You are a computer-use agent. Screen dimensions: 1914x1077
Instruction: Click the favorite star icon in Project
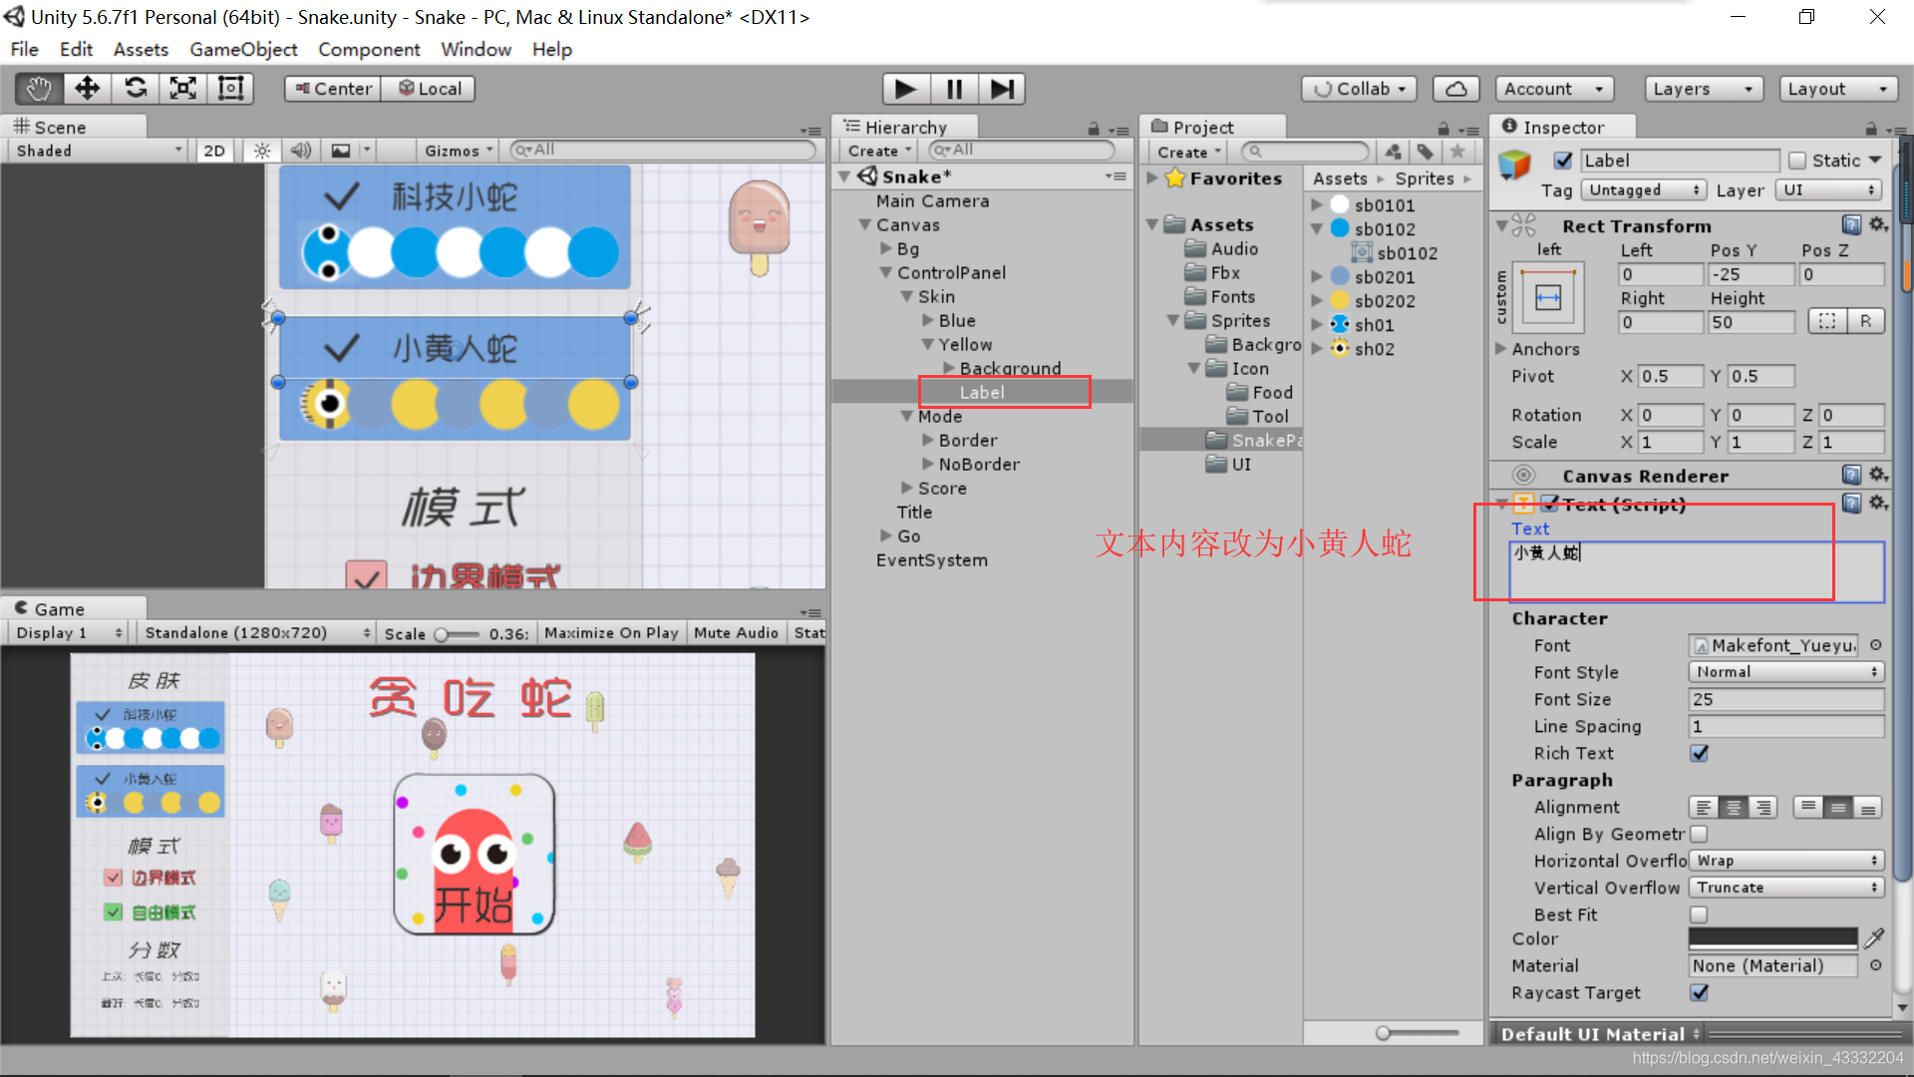[x=1457, y=152]
